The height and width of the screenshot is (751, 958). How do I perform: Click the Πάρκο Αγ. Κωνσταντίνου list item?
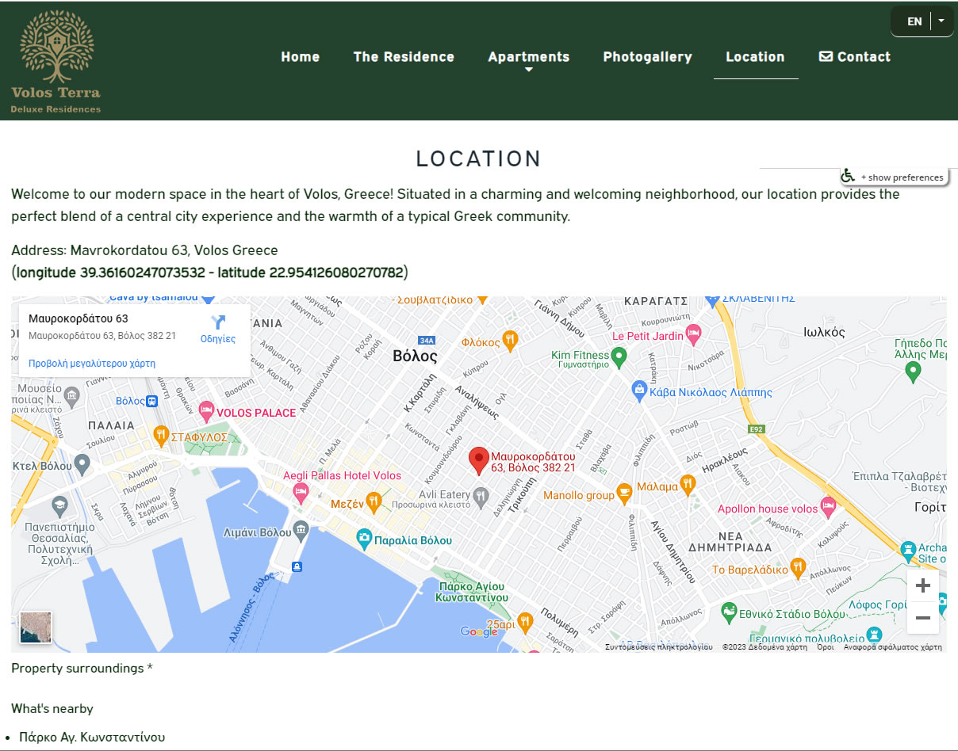(92, 737)
